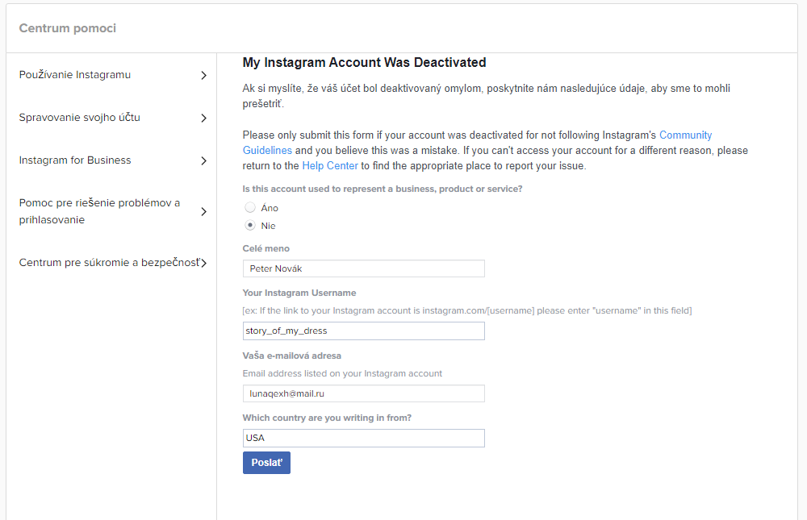Click the Áno label text
This screenshot has height=520, width=807.
click(x=270, y=208)
